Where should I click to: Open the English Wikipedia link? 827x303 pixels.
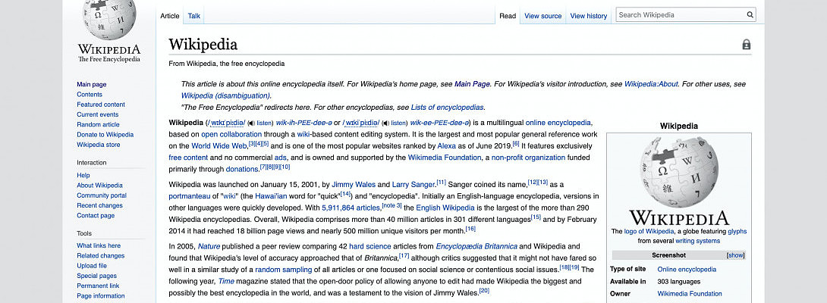tap(445, 208)
